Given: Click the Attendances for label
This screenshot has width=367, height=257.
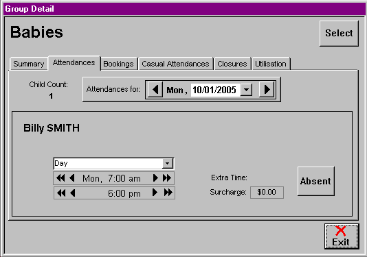Looking at the screenshot, I should (113, 89).
